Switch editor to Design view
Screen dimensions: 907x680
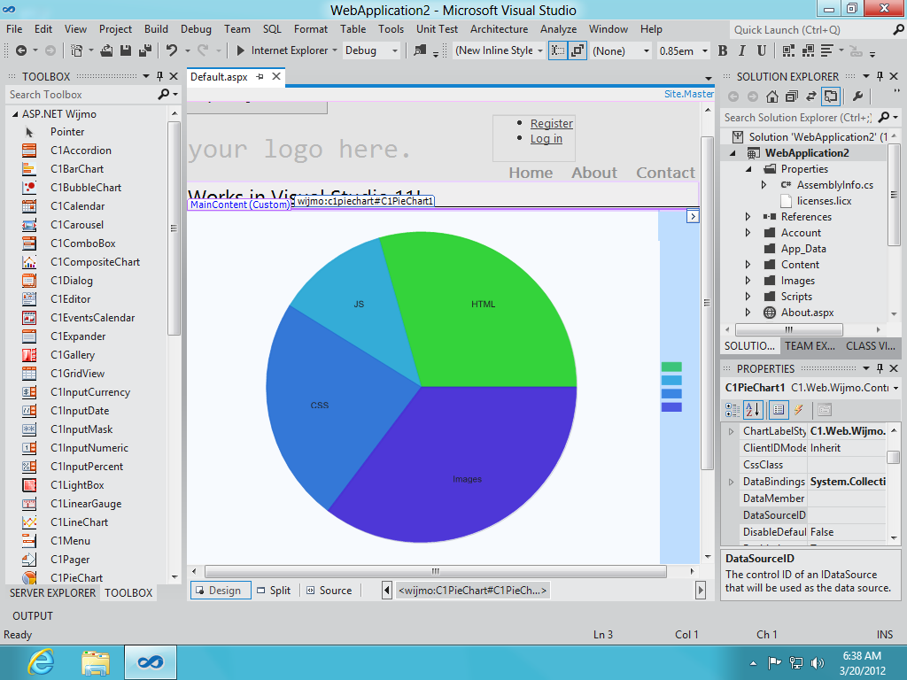click(221, 591)
